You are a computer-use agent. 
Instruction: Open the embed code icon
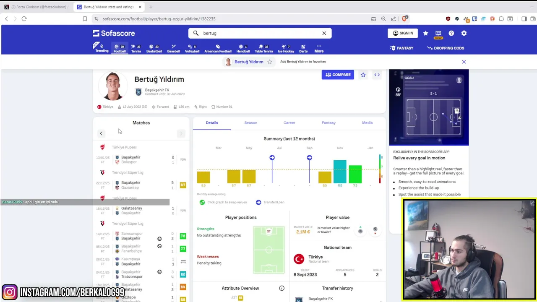click(x=377, y=75)
